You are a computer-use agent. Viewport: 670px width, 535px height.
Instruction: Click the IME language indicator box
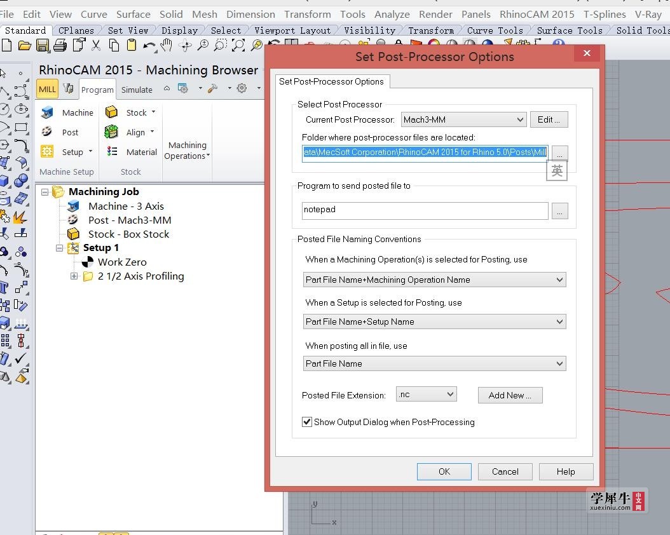click(557, 171)
